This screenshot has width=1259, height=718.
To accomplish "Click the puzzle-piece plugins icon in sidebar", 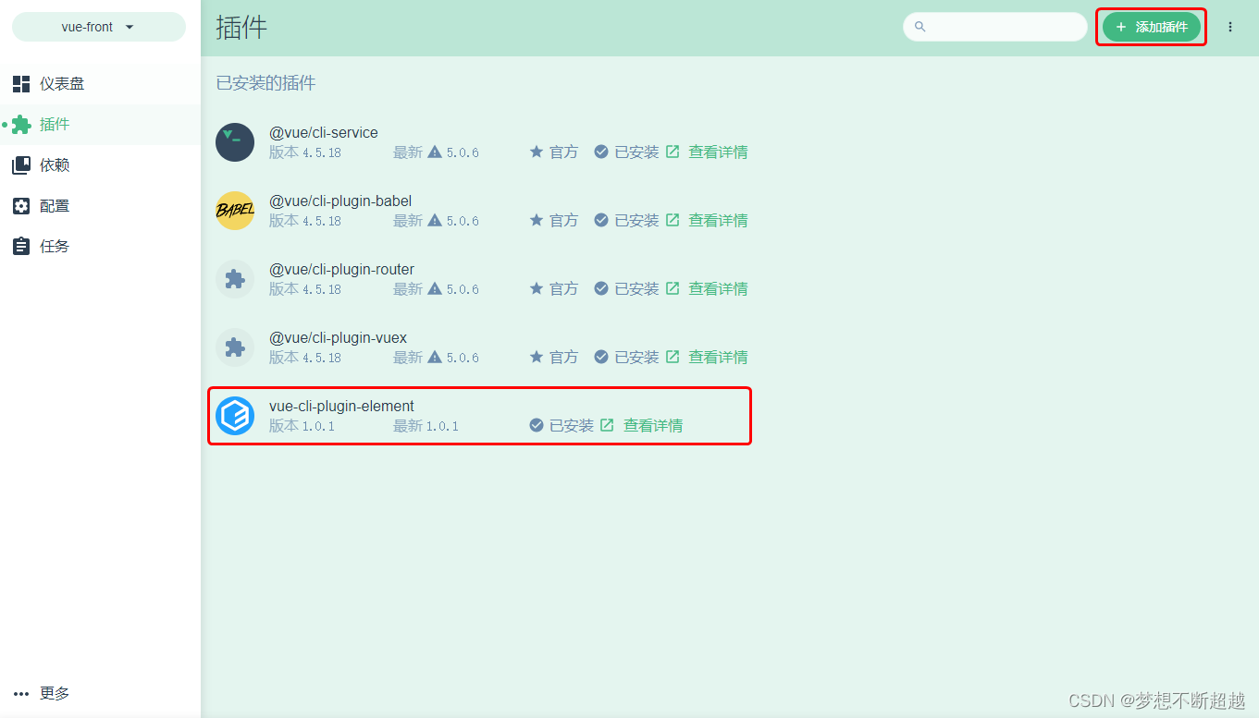I will [21, 125].
